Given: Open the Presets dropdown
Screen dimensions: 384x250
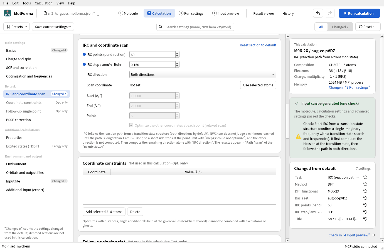Looking at the screenshot, I should [16, 27].
